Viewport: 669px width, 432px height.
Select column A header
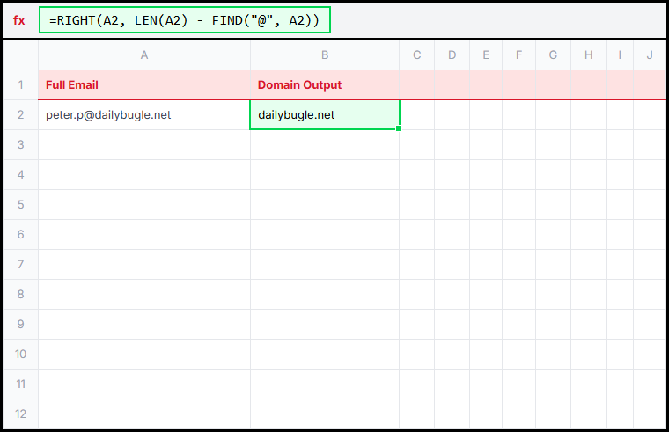tap(144, 55)
